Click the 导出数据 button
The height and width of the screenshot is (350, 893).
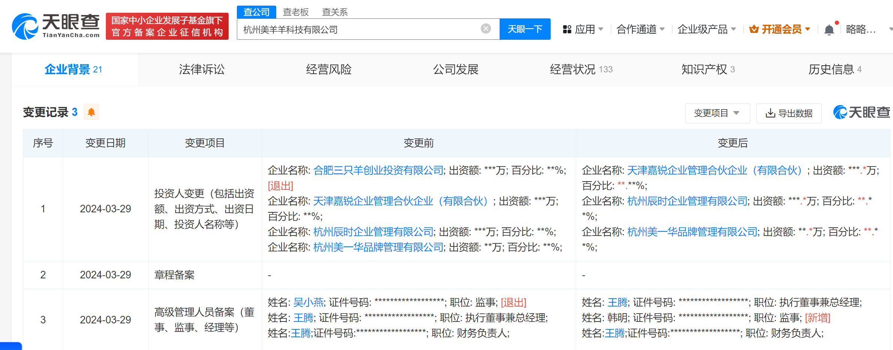789,113
